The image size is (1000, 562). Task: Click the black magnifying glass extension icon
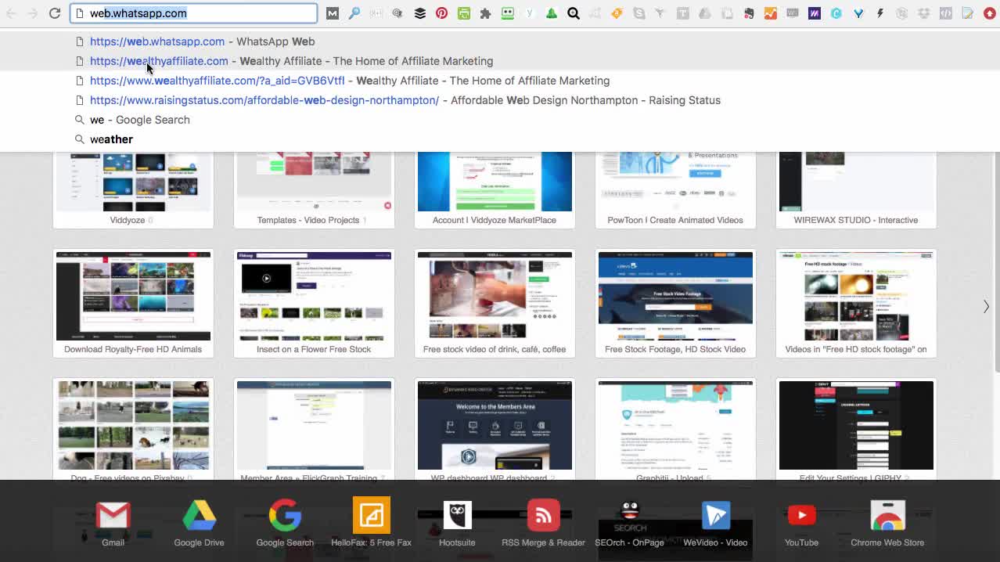pyautogui.click(x=574, y=13)
